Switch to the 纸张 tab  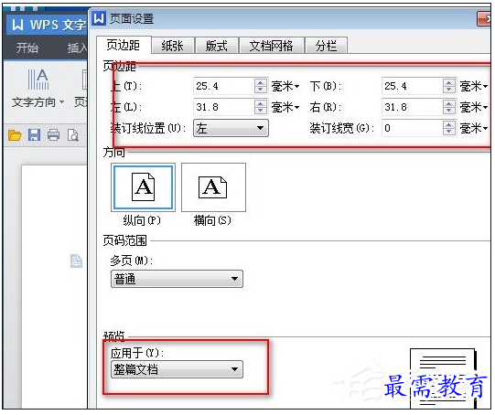[x=172, y=46]
